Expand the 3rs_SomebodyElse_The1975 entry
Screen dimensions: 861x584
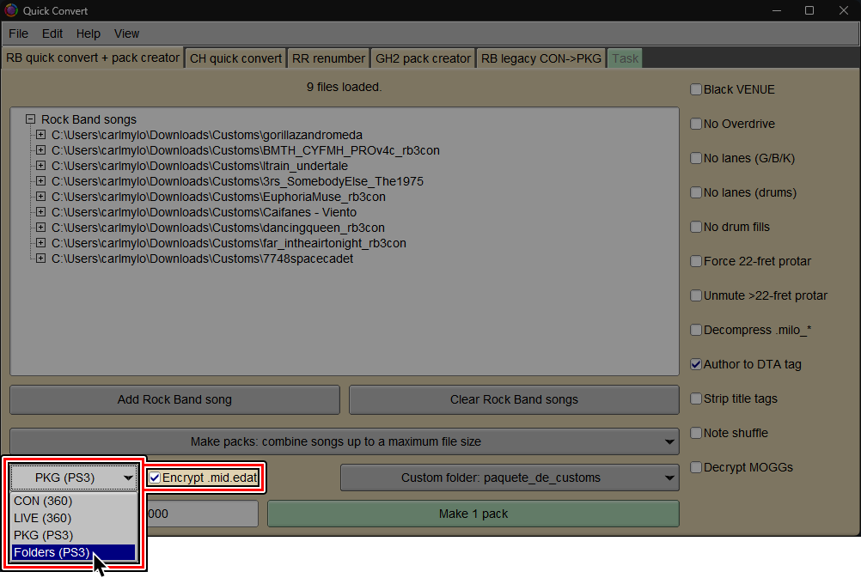coord(40,180)
